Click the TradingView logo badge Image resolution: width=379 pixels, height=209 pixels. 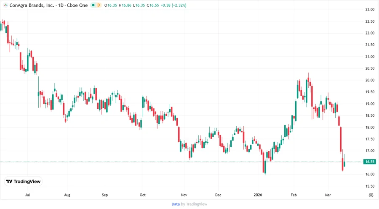click(23, 182)
